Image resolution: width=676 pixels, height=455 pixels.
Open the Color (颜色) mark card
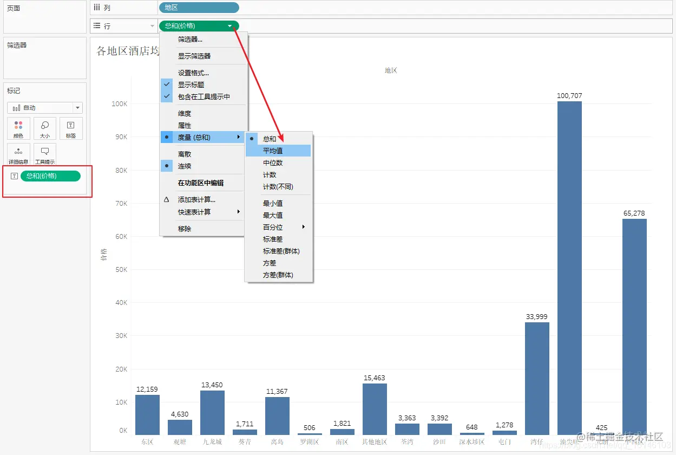[x=18, y=128]
